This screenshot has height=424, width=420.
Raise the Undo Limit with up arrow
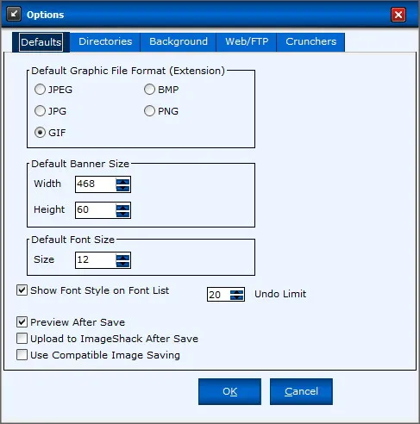point(237,292)
